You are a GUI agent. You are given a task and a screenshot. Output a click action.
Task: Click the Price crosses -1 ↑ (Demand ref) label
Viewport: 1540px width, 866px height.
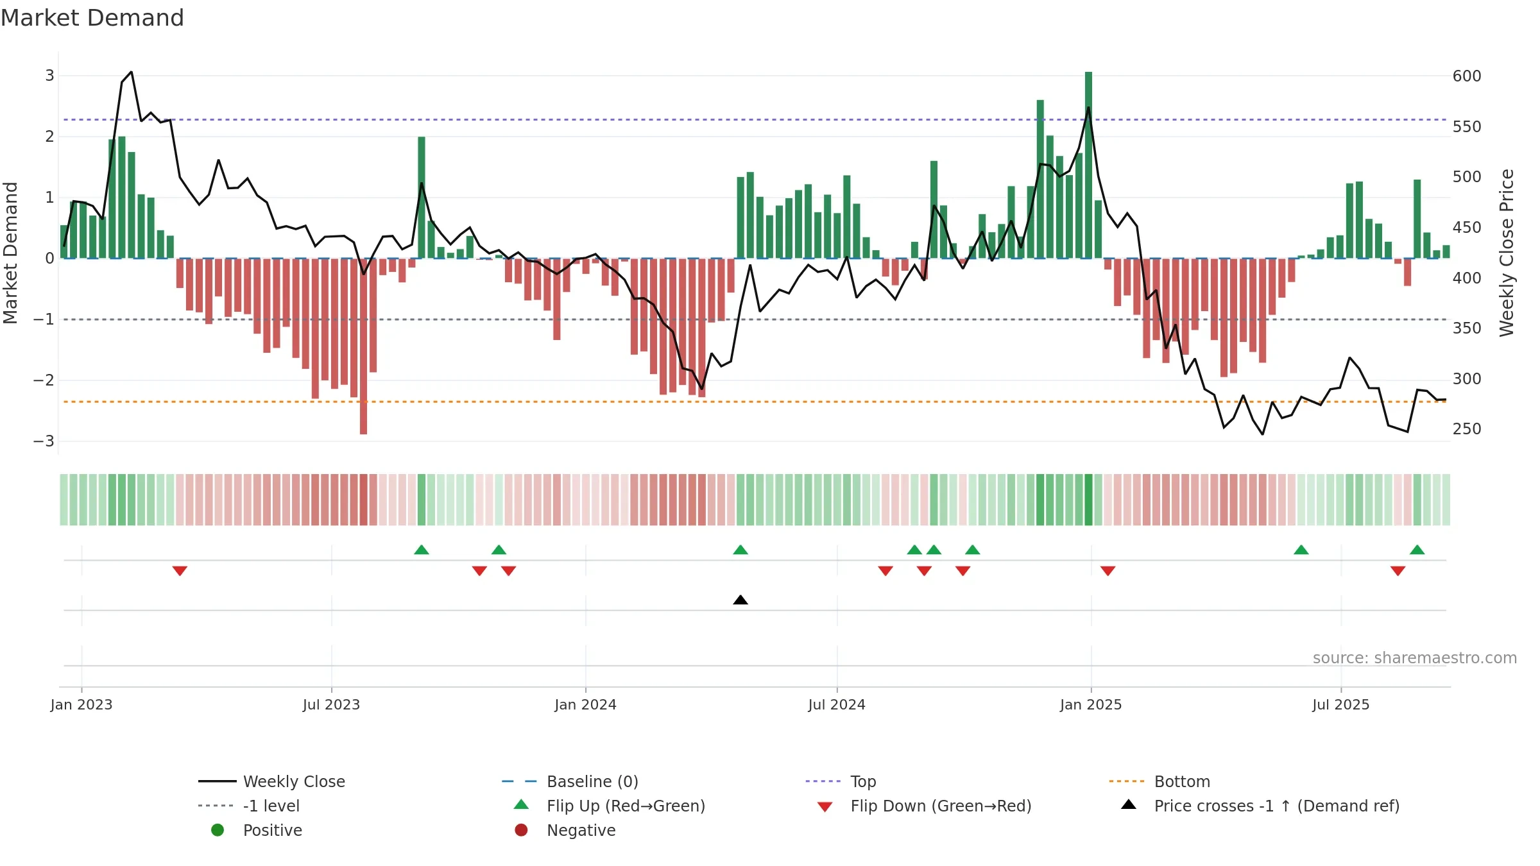pyautogui.click(x=1277, y=806)
